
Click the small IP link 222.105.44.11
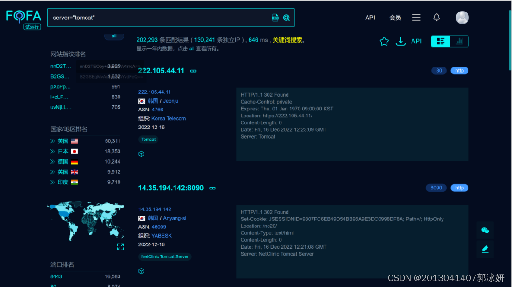155,92
